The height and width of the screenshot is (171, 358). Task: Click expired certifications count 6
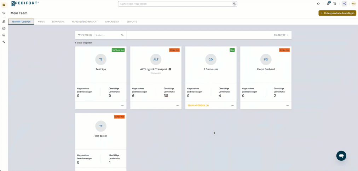point(133,96)
